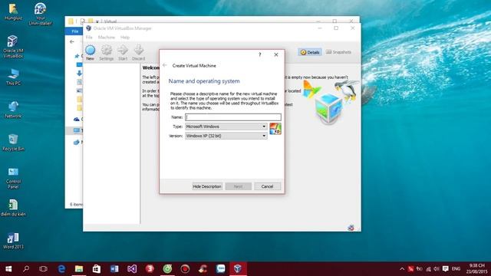Image resolution: width=491 pixels, height=276 pixels.
Task: Click the ENG language indicator in taskbar
Action: pyautogui.click(x=456, y=269)
